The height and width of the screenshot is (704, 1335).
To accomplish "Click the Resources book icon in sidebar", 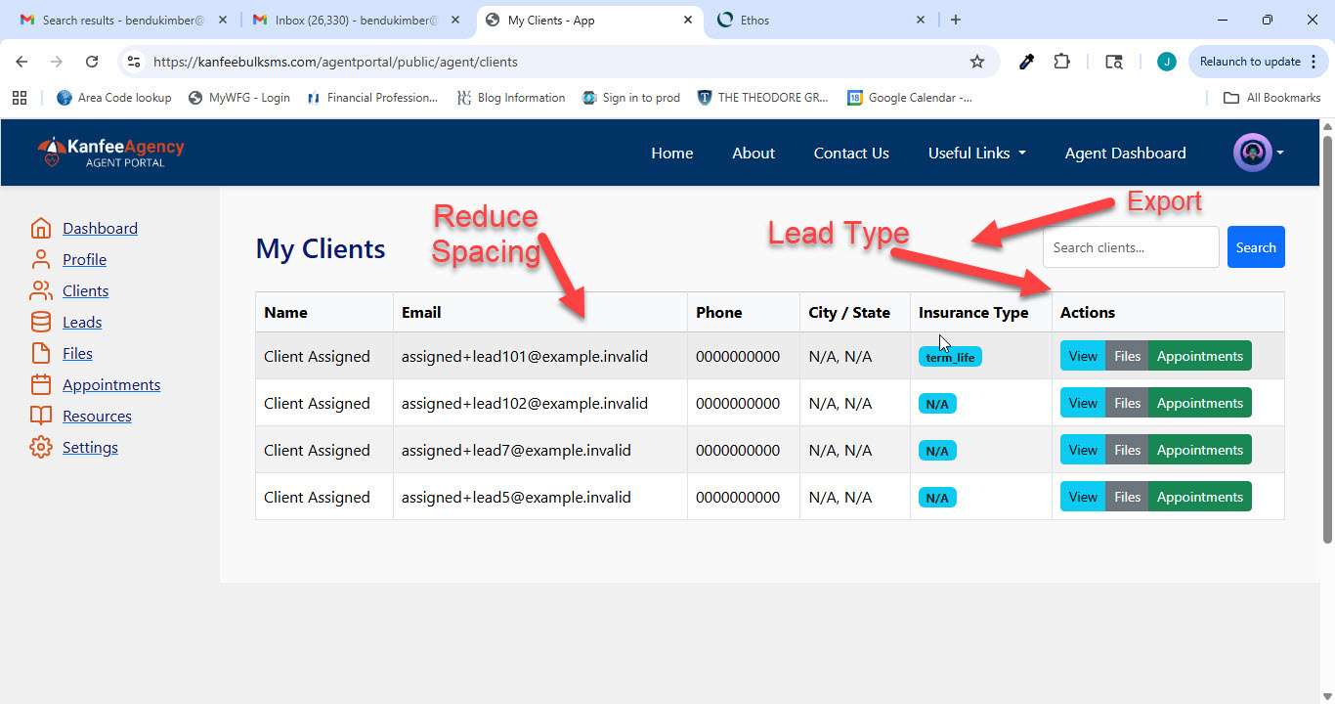I will (40, 416).
